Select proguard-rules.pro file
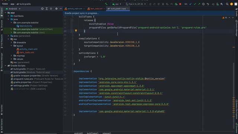238x134 pixels. coord(37,79)
